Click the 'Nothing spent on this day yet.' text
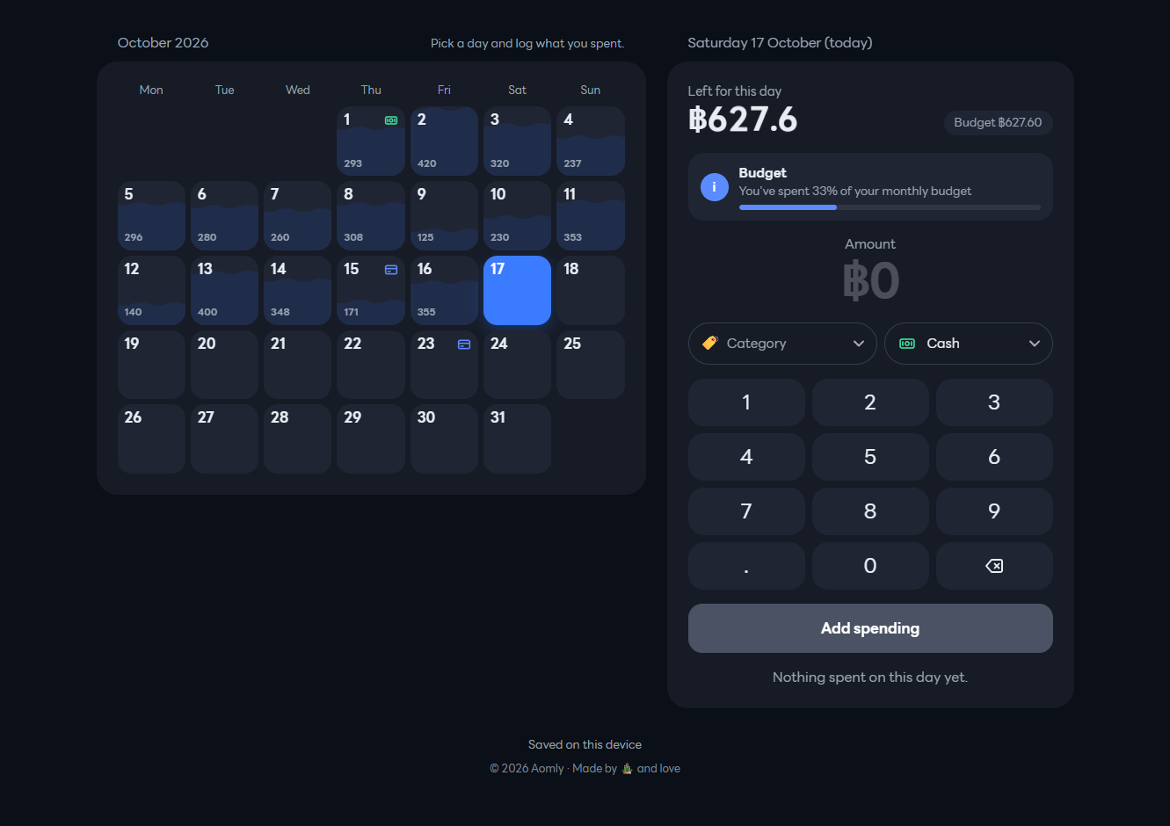Image resolution: width=1170 pixels, height=826 pixels. 870,677
